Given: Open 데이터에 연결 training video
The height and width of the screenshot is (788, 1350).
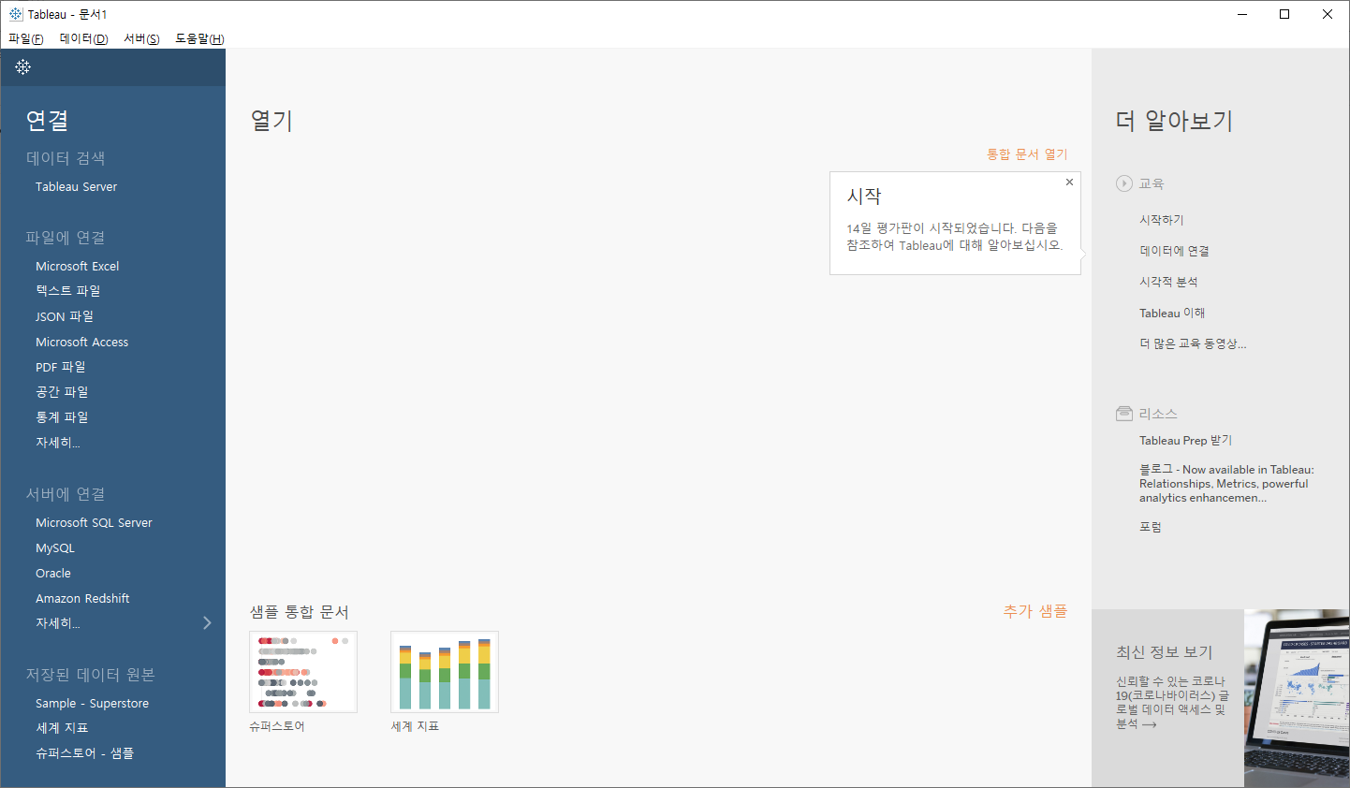Looking at the screenshot, I should tap(1174, 251).
